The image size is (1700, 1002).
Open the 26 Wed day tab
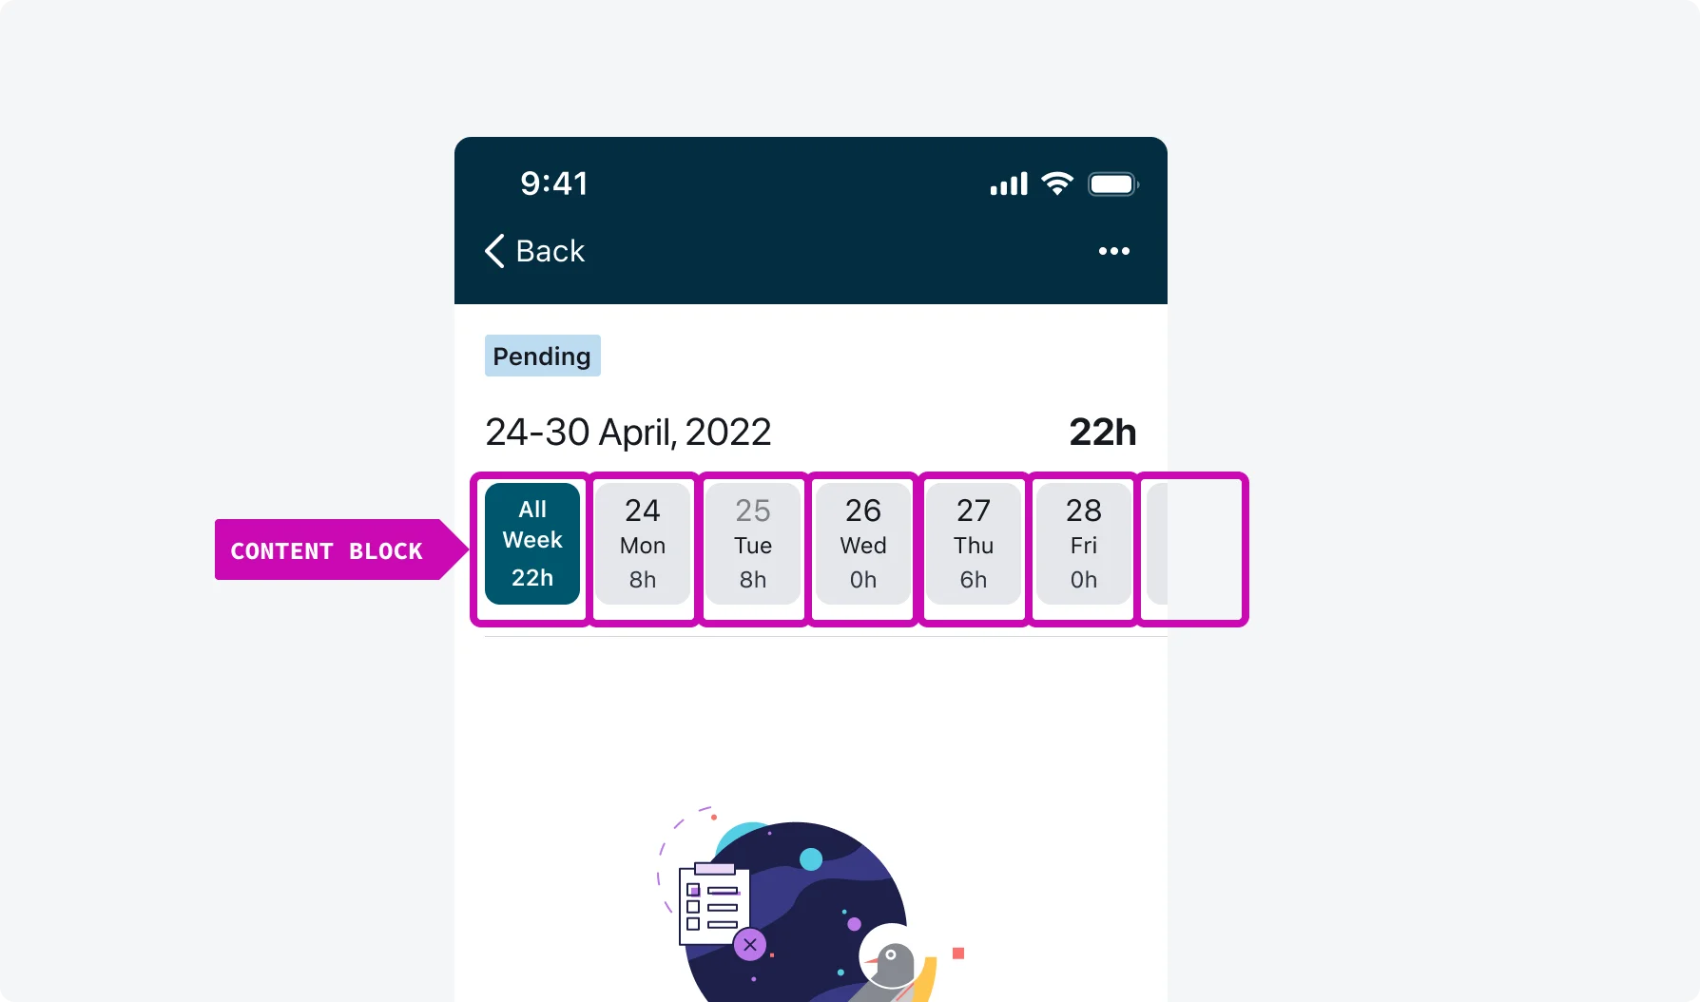(863, 544)
